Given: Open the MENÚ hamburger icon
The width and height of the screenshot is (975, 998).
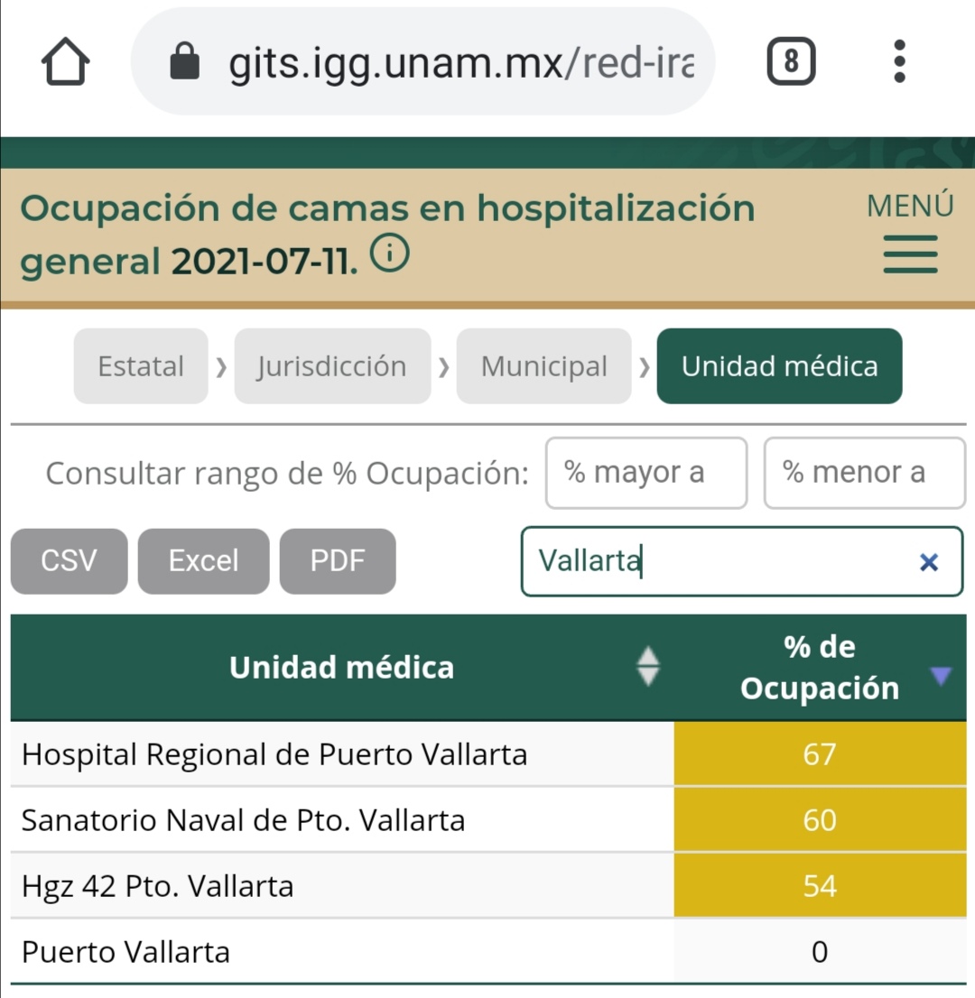Looking at the screenshot, I should 910,254.
